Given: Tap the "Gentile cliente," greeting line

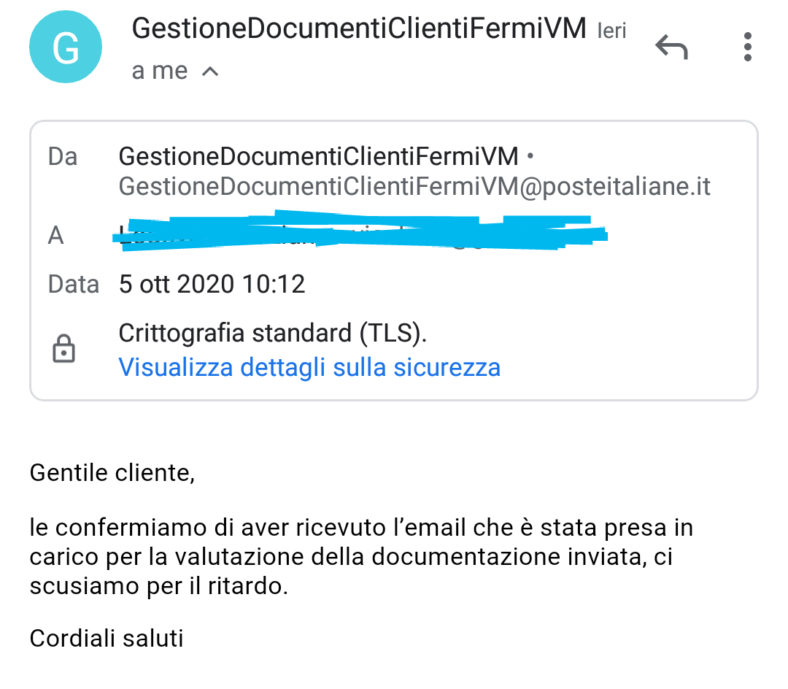Looking at the screenshot, I should pos(112,473).
